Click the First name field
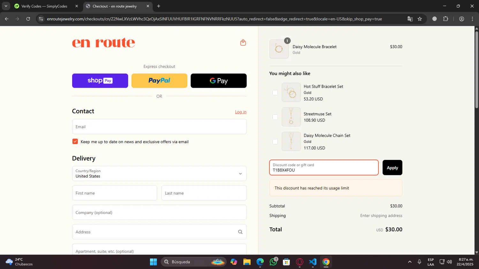The image size is (479, 269). tap(115, 193)
